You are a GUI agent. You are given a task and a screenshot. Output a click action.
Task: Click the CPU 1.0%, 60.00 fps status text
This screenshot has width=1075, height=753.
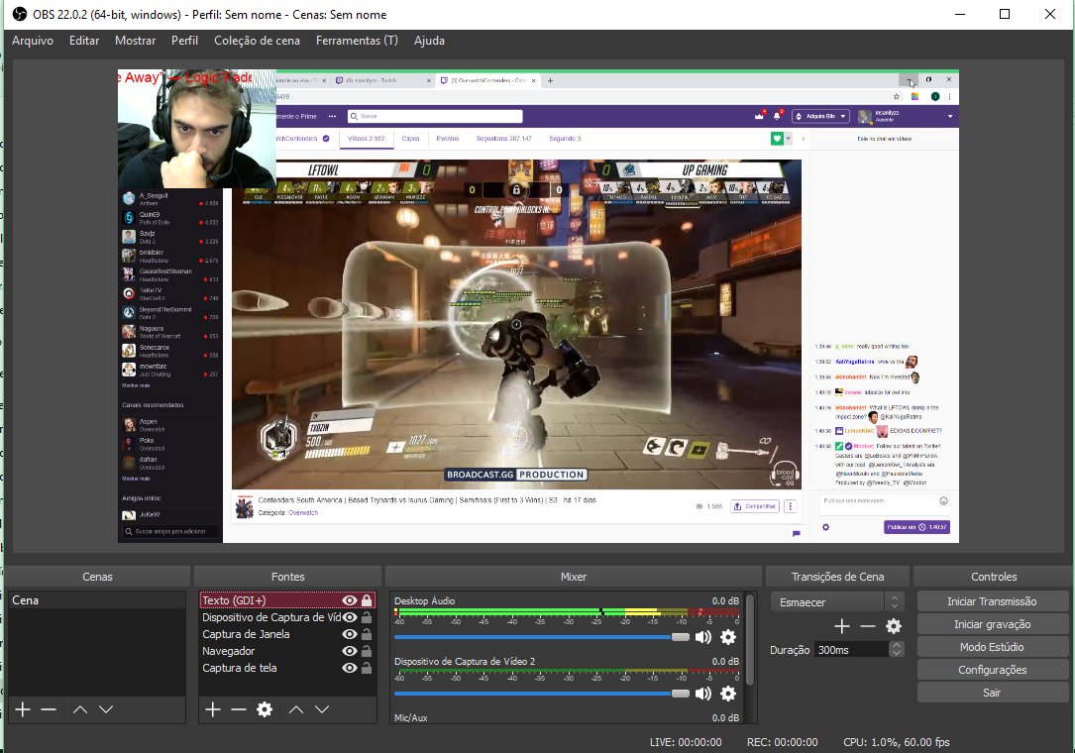point(896,742)
